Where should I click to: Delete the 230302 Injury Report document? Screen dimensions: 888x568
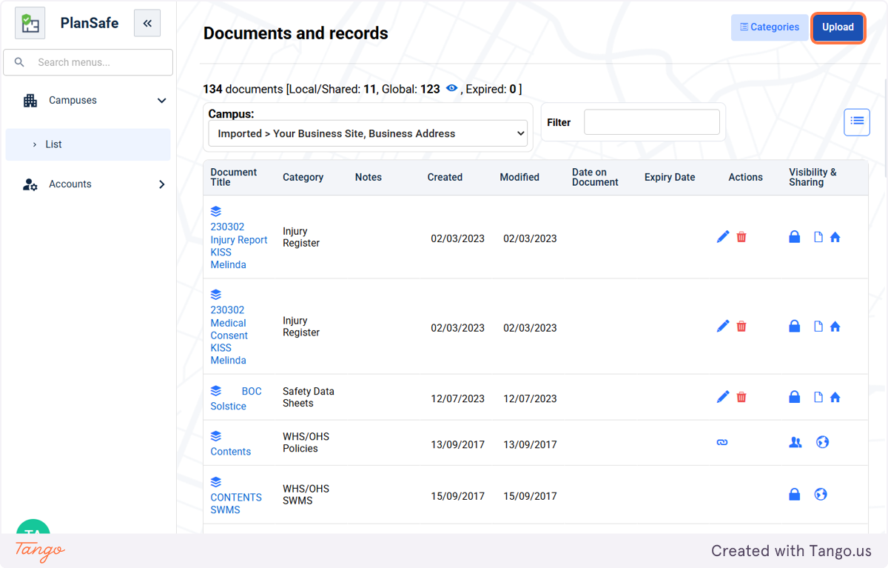click(x=741, y=237)
